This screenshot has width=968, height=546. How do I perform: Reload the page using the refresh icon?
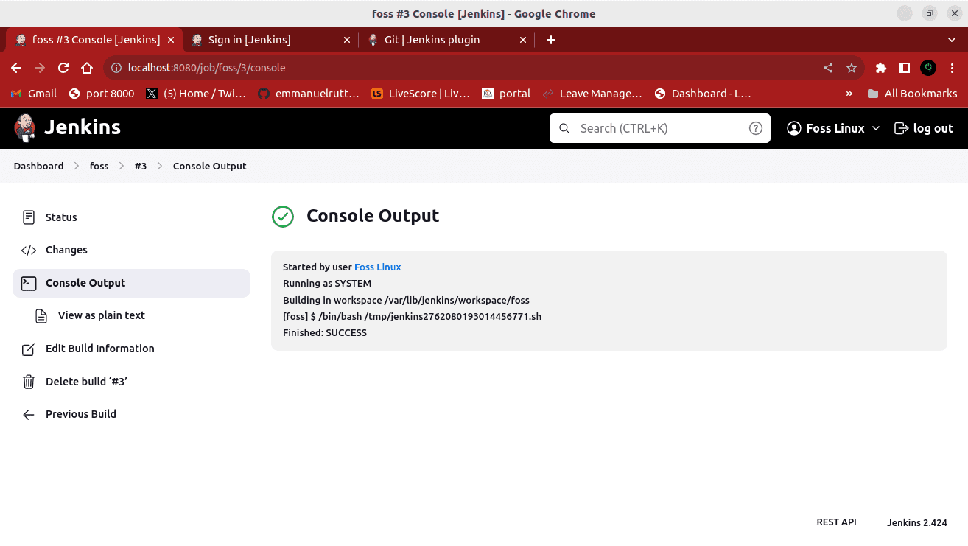click(63, 68)
